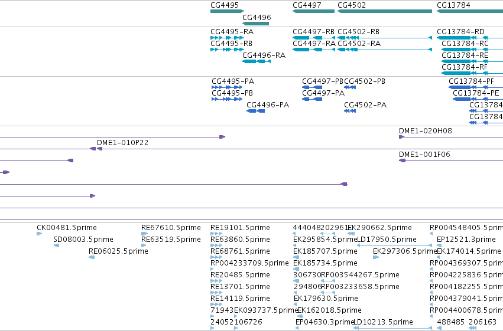This screenshot has height=331, width=503.
Task: Click the CG4497 gene arrow bar
Action: pyautogui.click(x=313, y=11)
